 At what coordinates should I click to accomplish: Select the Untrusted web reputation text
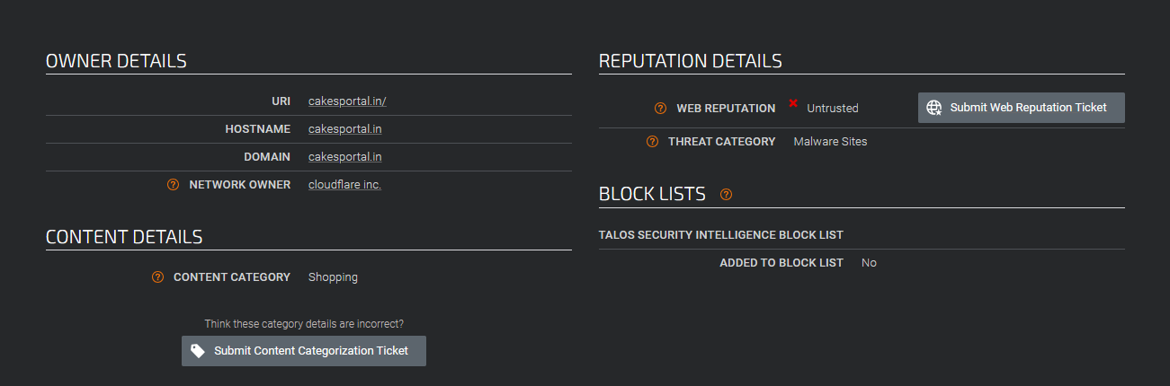tap(832, 109)
